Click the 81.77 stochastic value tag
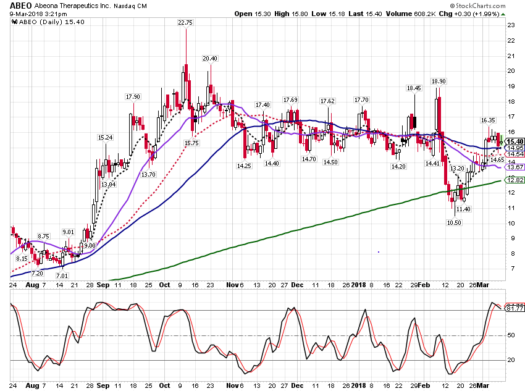Image resolution: width=525 pixels, height=391 pixels. point(515,308)
